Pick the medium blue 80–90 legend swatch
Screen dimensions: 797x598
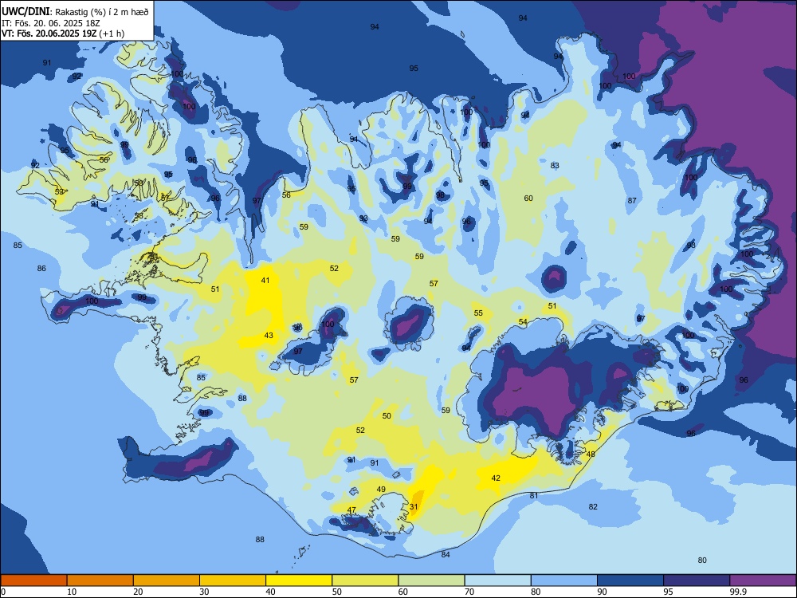pyautogui.click(x=563, y=580)
